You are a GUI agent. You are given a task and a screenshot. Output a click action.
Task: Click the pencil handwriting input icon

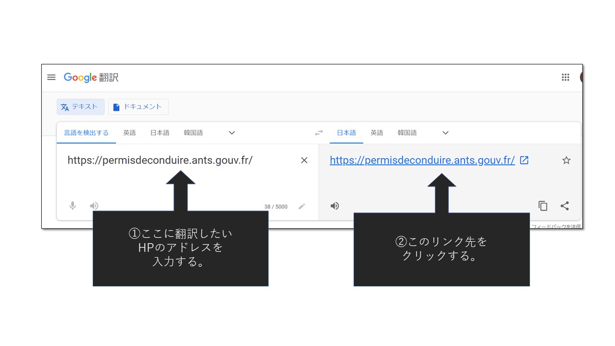click(x=302, y=207)
